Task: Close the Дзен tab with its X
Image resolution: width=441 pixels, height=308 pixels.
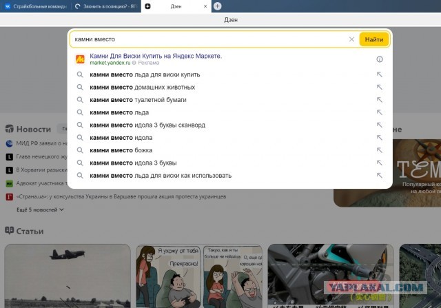Action: 205,6
